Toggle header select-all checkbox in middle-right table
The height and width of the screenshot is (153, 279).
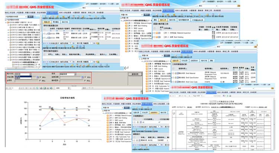click(x=173, y=69)
